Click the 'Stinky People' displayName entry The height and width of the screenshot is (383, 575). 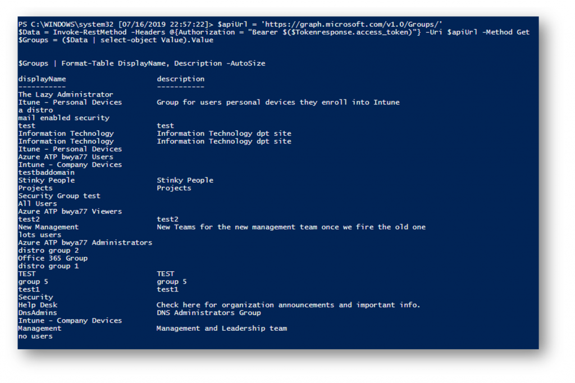47,180
